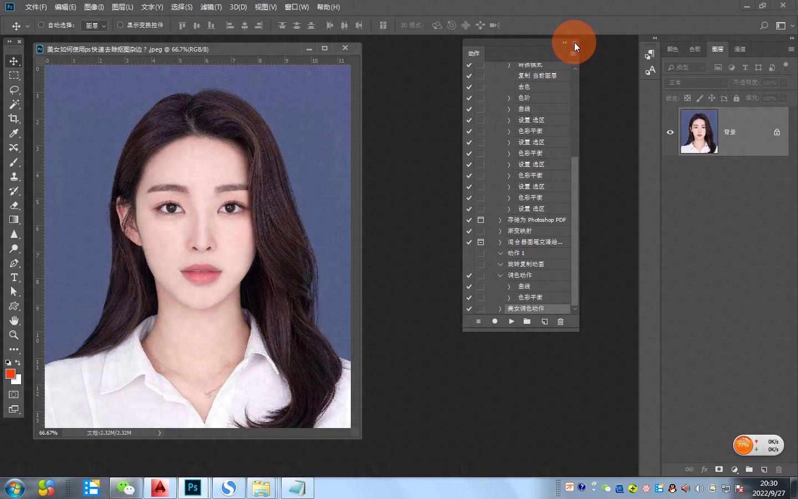This screenshot has height=499, width=798.
Task: Open the 正常 blend mode dropdown
Action: coord(696,83)
